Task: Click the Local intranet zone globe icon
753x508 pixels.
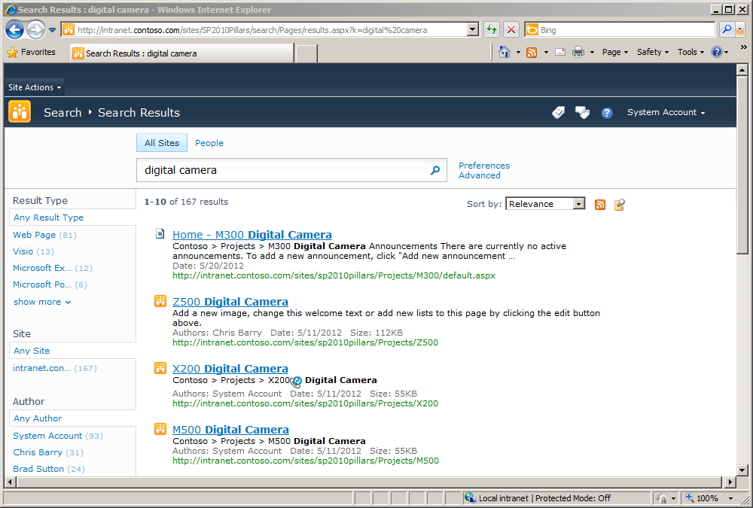Action: pos(470,498)
